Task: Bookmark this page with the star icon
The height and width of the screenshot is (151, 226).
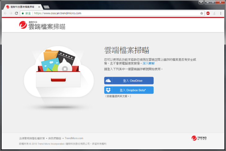Action: [x=201, y=13]
